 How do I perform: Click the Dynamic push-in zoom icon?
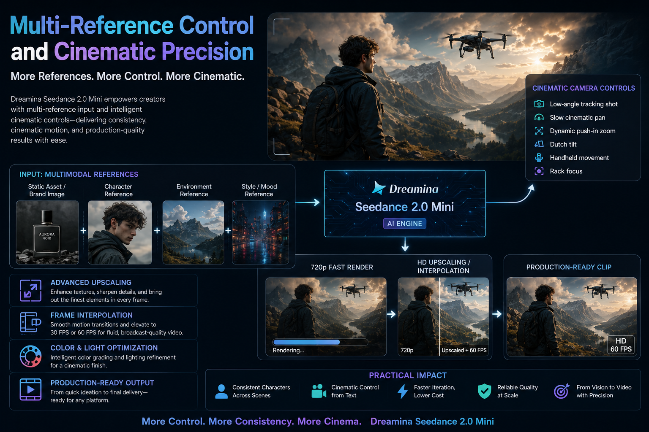[x=539, y=131]
